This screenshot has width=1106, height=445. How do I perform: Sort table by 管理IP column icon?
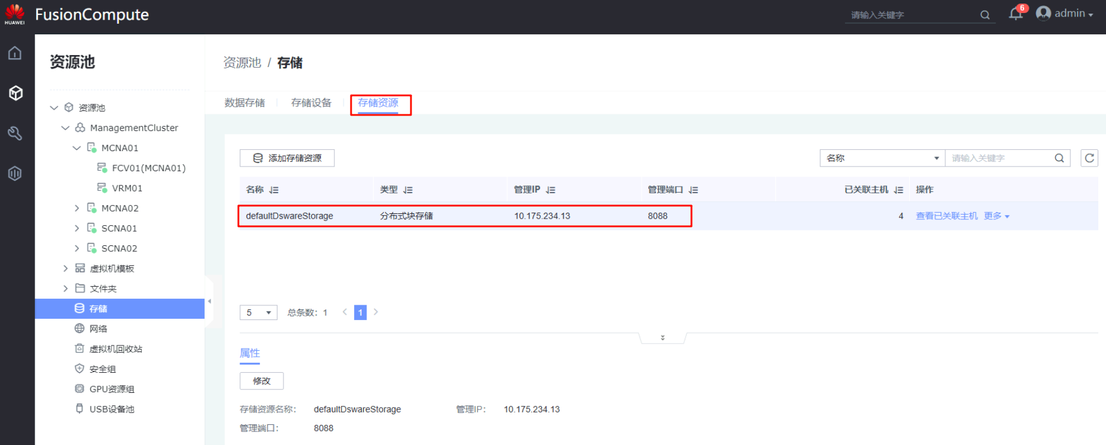[x=550, y=190]
